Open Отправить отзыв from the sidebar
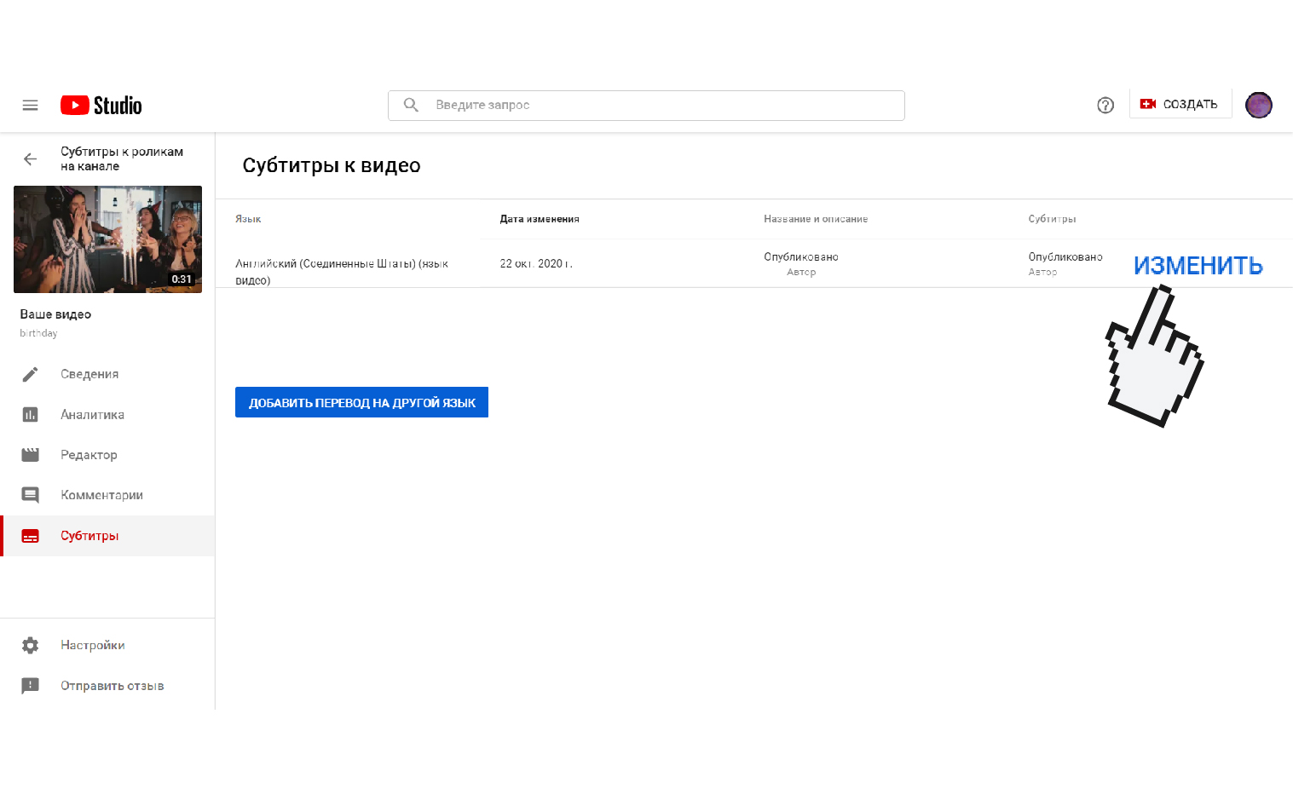 pos(112,686)
